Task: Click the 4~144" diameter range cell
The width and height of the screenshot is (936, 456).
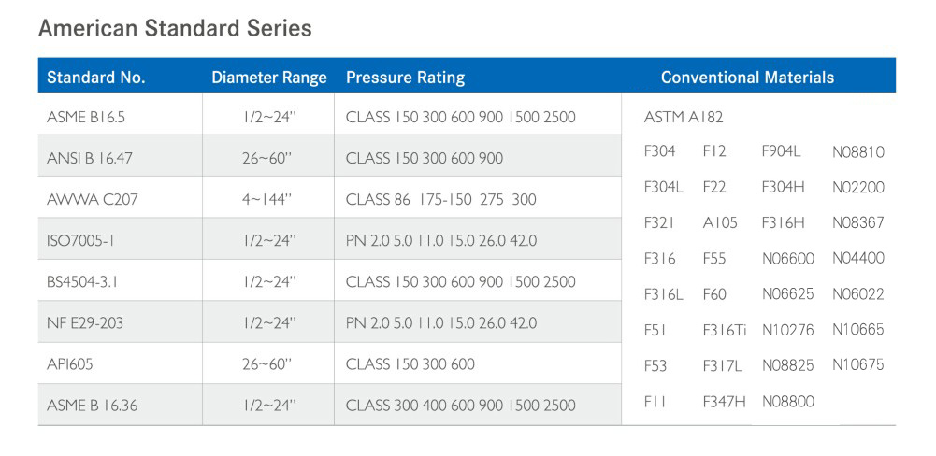Action: pyautogui.click(x=269, y=200)
